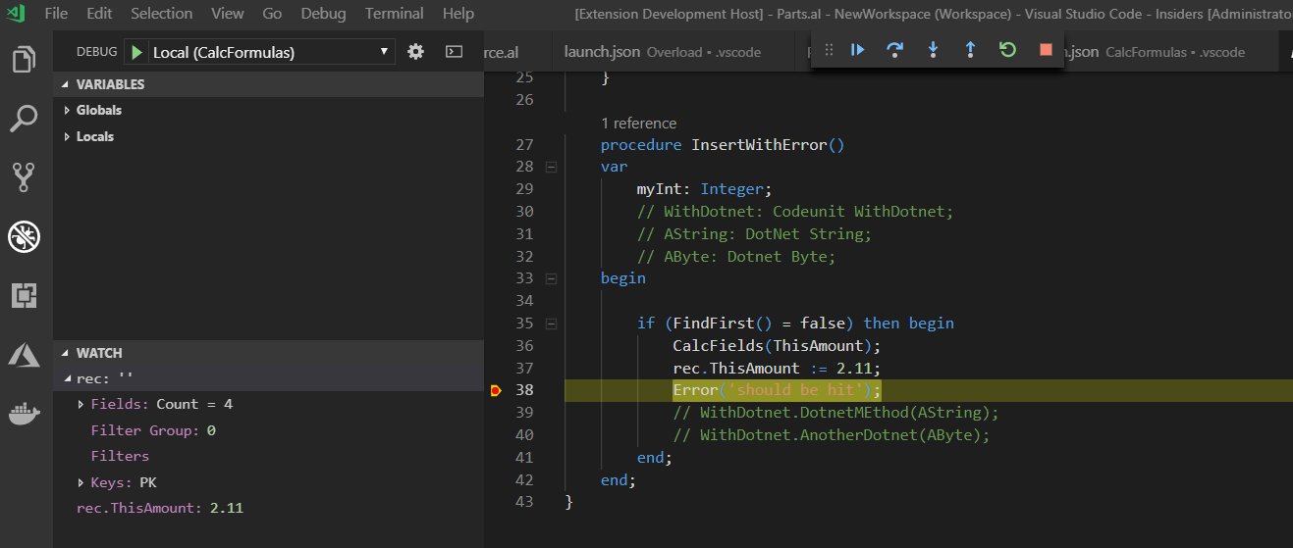
Task: Click the InsertWithError procedure name
Action: click(759, 145)
